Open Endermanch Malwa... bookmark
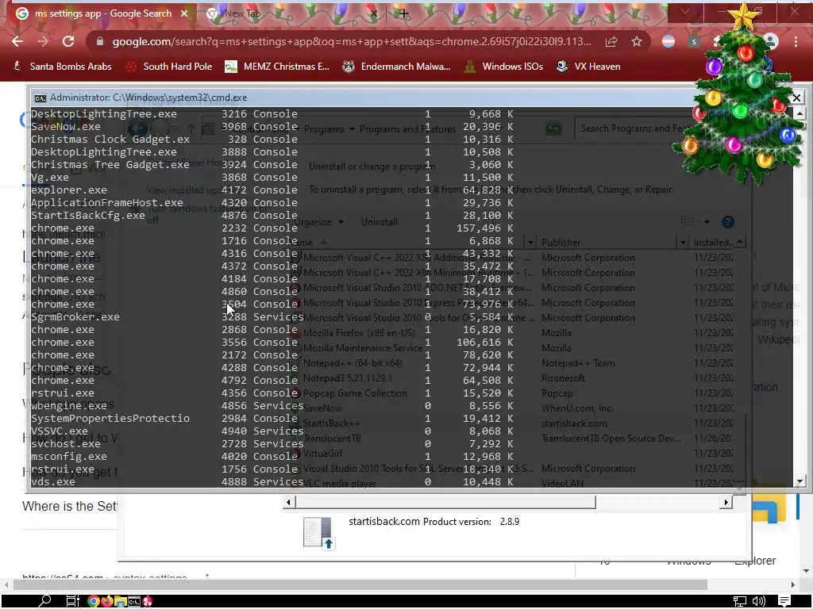813x609 pixels. (x=397, y=67)
